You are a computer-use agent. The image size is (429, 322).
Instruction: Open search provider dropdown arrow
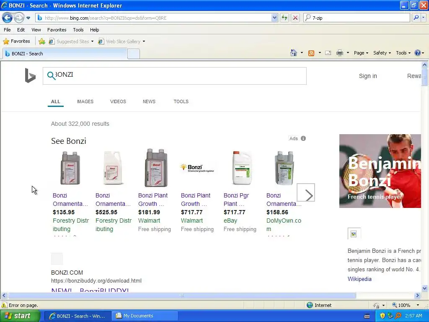pos(424,18)
